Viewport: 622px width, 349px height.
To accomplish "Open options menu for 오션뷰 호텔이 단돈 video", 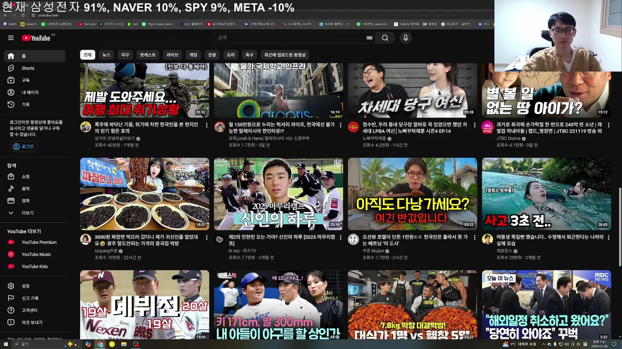I will 475,238.
